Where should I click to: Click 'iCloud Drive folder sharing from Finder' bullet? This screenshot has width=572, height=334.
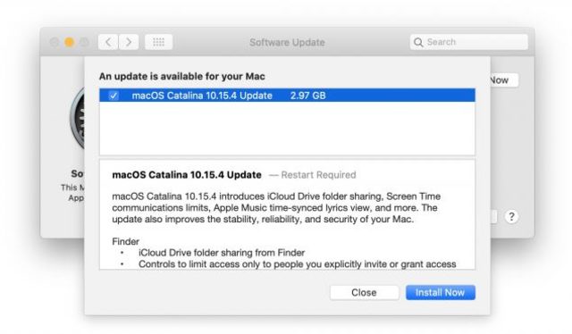tap(222, 253)
